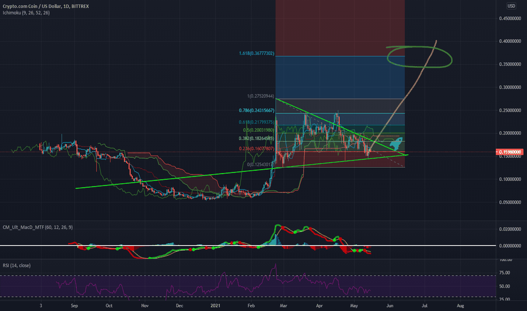The image size is (527, 311).
Task: Click the Jul label on time axis
Action: [x=425, y=305]
